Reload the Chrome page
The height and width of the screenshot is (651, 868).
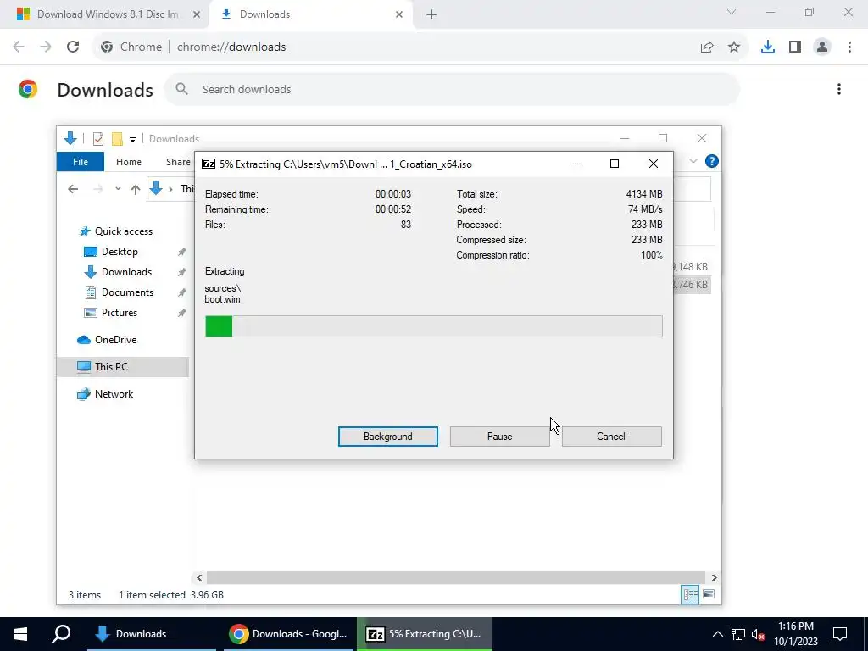point(73,47)
